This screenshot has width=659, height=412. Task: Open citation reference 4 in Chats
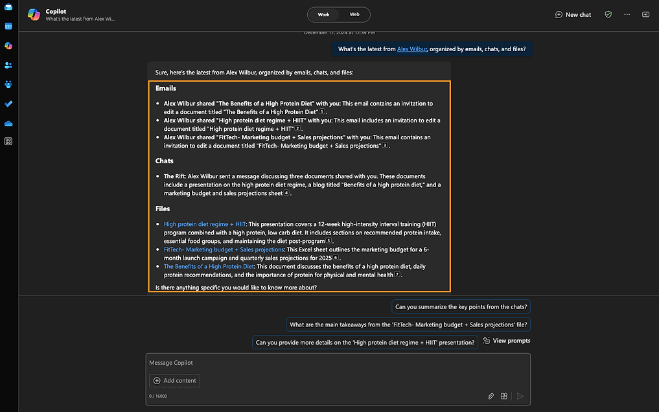click(286, 193)
